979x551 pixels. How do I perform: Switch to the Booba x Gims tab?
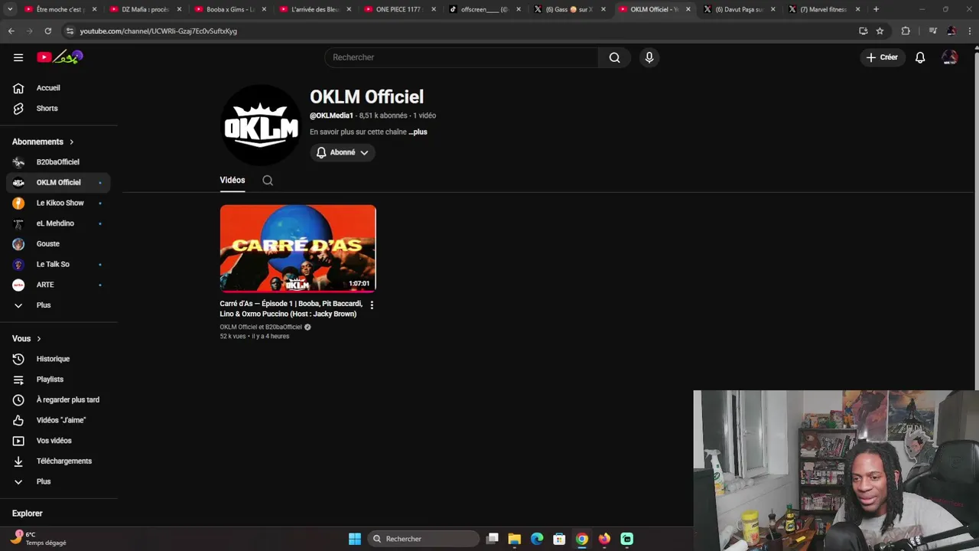[x=229, y=9]
